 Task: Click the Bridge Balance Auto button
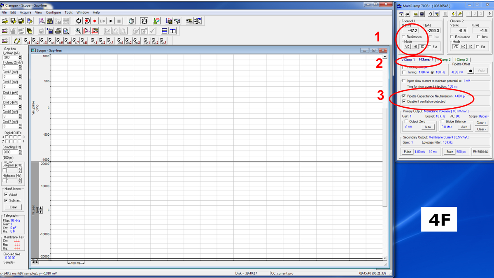464,127
